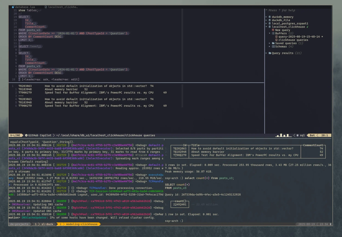Expand the Saved queries (1) arrow
The image size is (342, 237).
pyautogui.click(x=270, y=43)
